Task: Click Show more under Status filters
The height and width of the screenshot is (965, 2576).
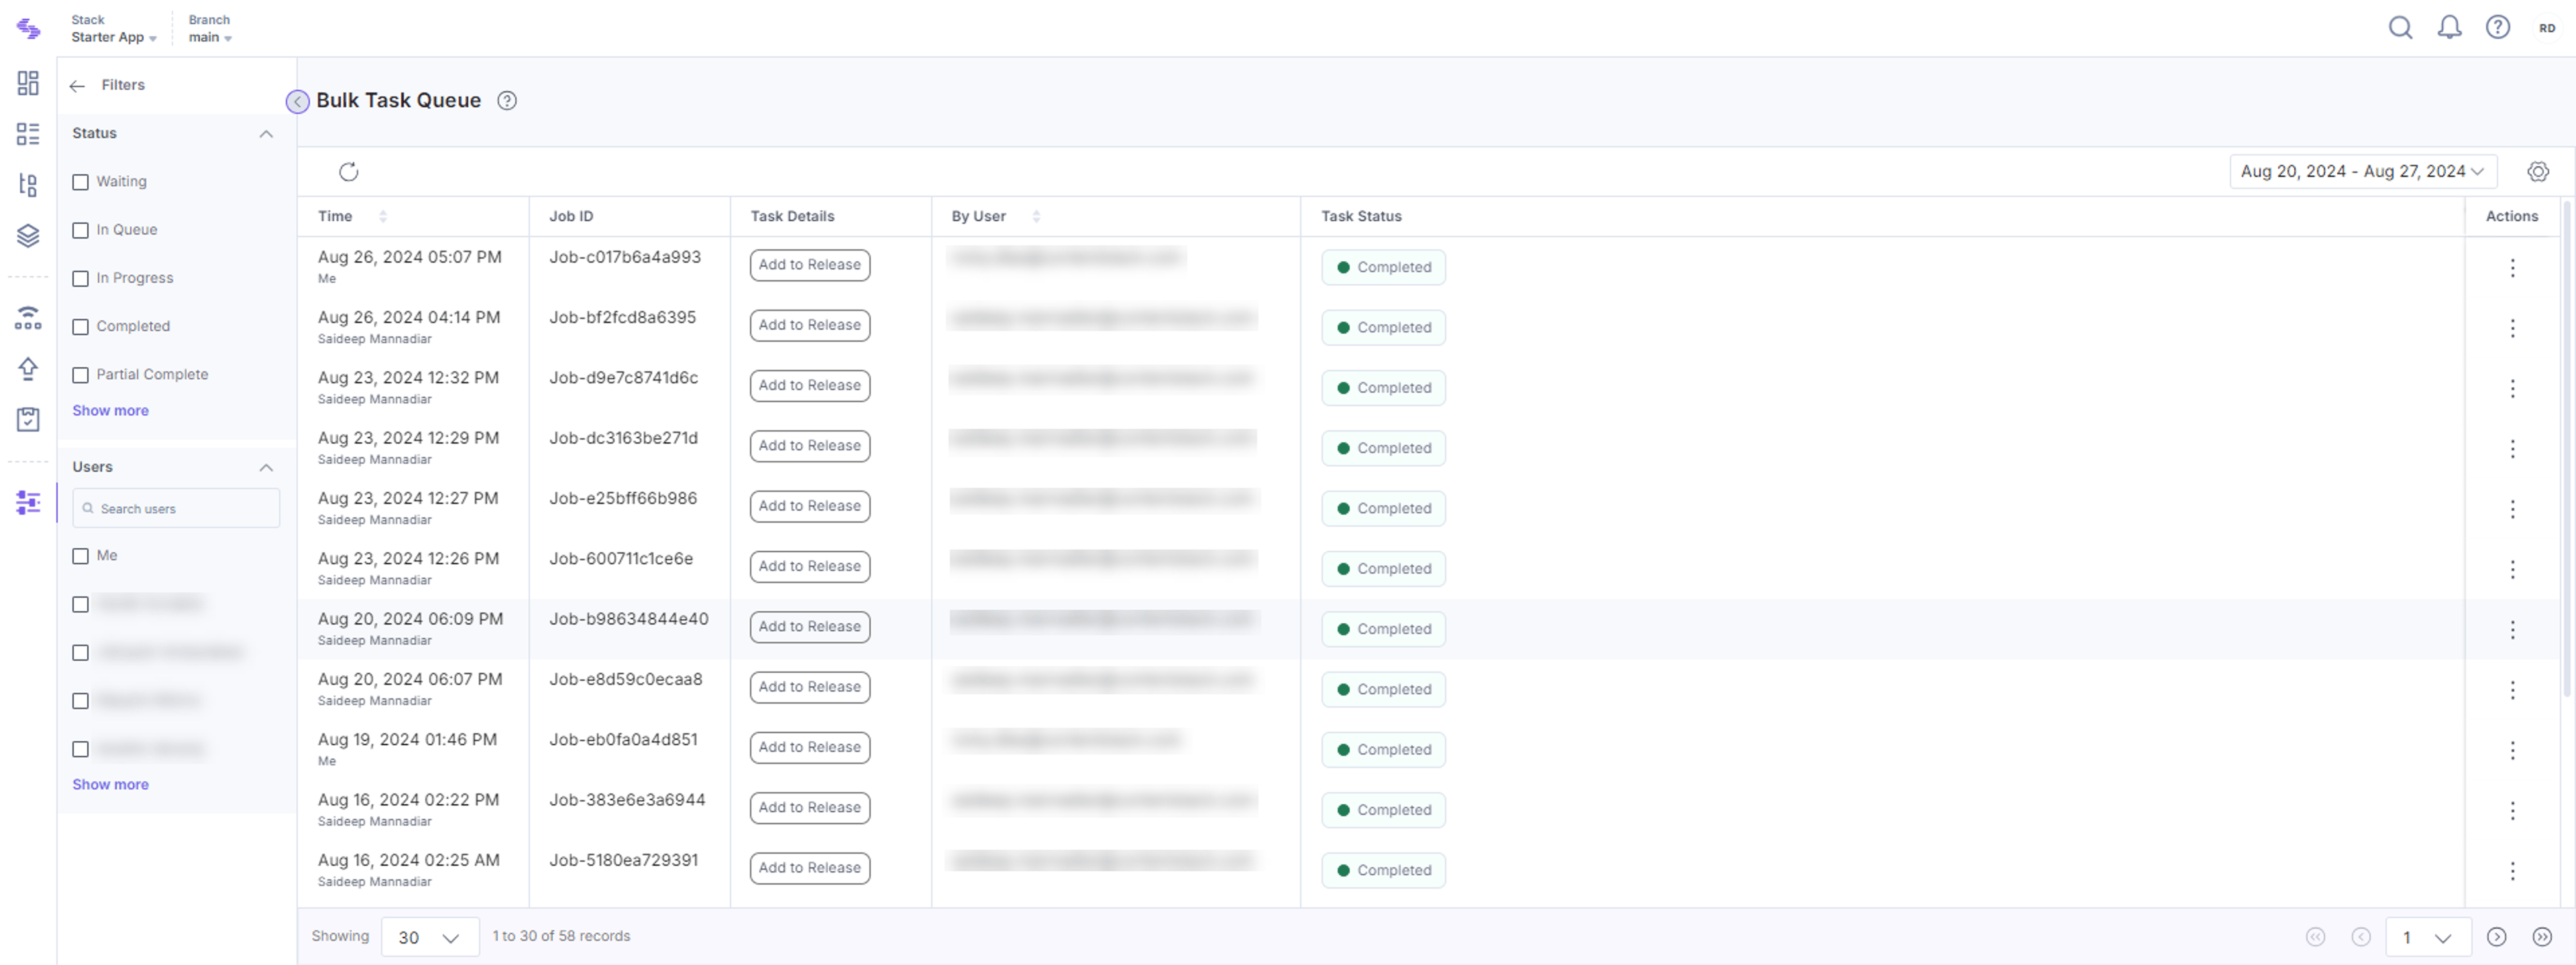Action: (x=110, y=411)
